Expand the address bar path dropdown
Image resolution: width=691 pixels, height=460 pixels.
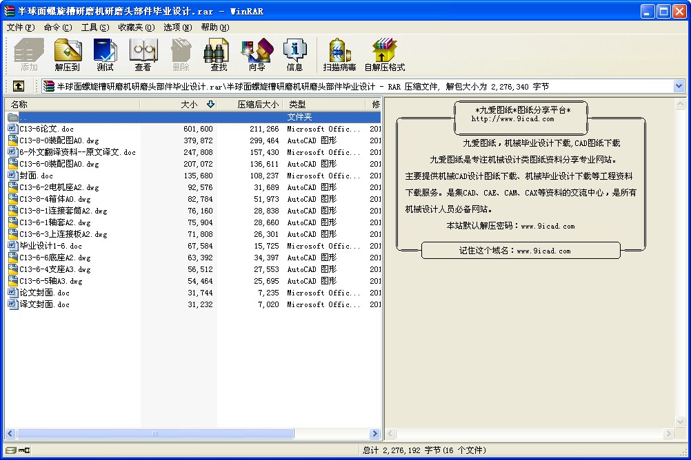pos(679,86)
